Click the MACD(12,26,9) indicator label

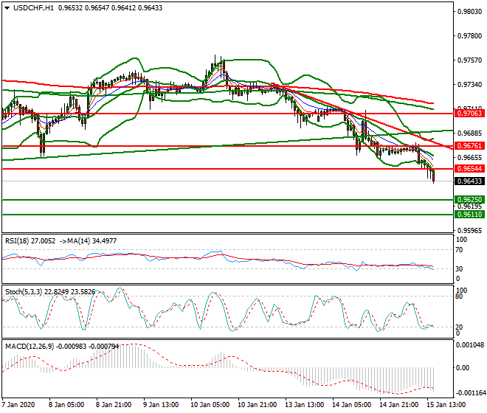[62, 346]
